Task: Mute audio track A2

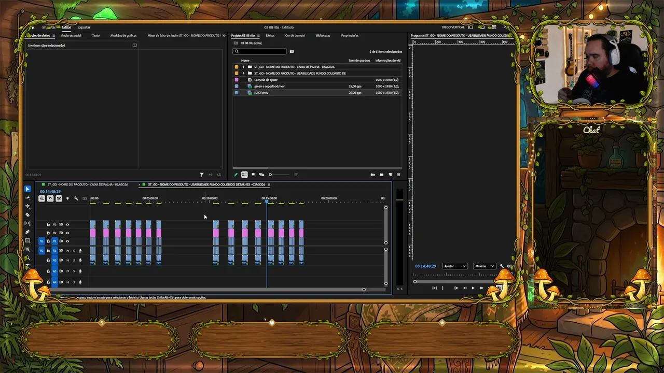Action: [x=67, y=260]
